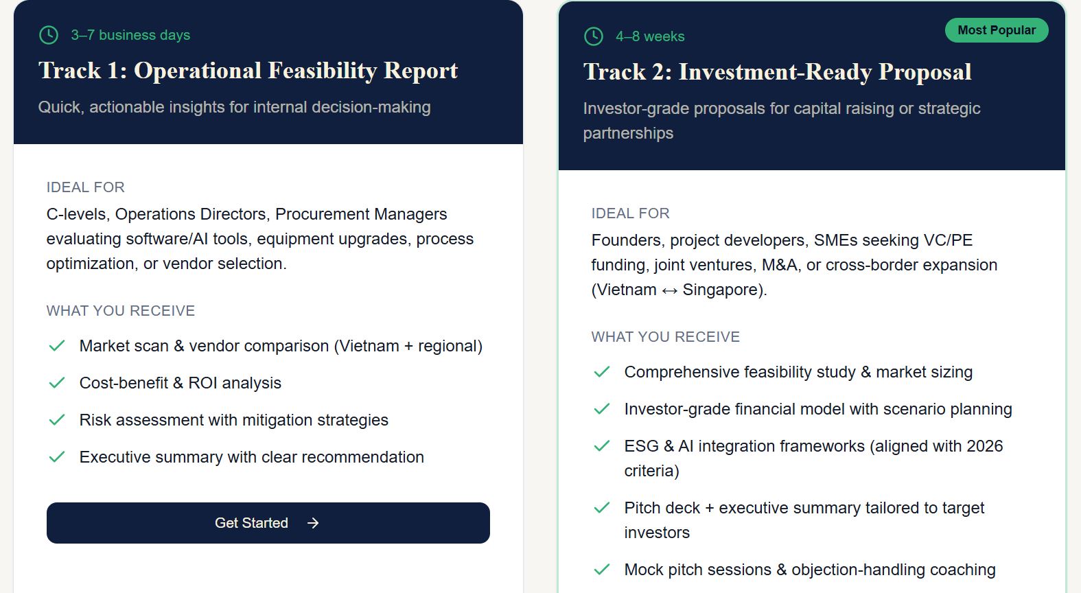Click checkmark beside Mock pitch sessions

(602, 570)
